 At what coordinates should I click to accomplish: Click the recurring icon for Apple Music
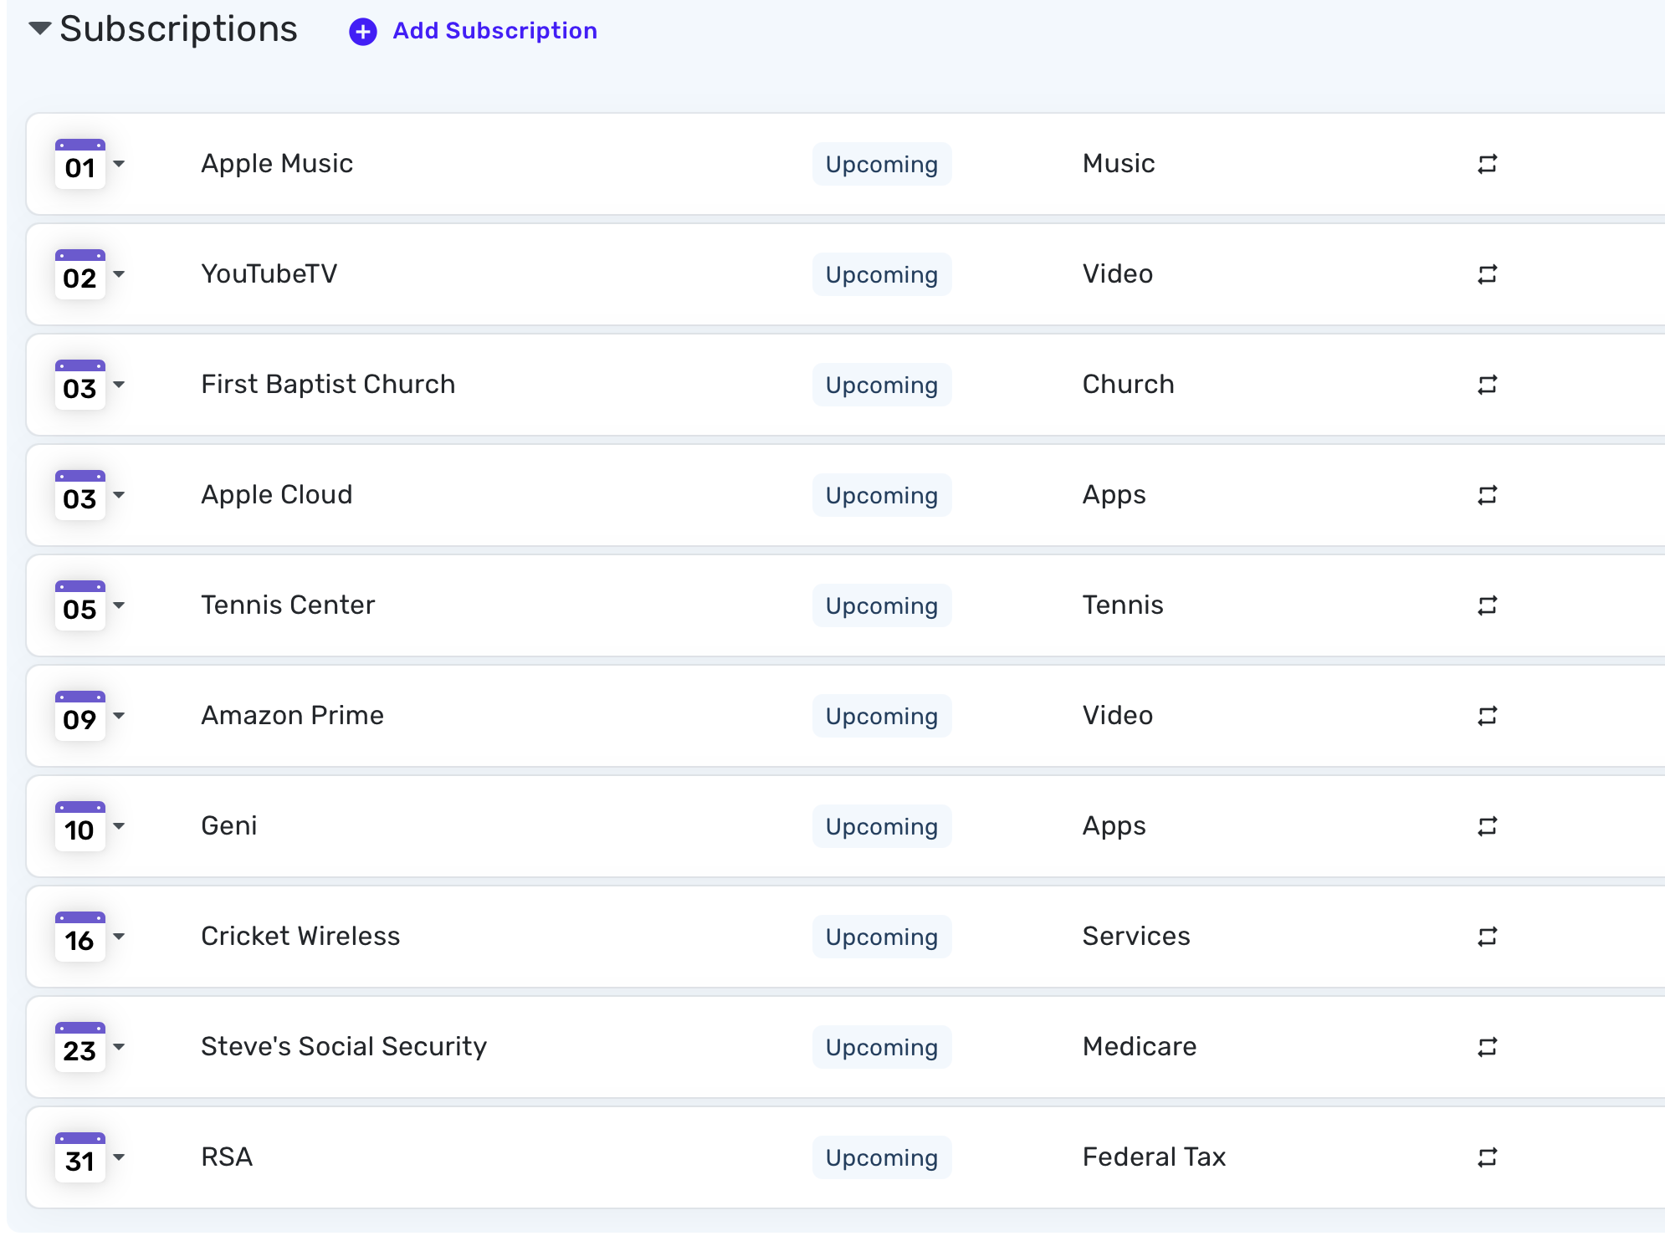tap(1487, 164)
